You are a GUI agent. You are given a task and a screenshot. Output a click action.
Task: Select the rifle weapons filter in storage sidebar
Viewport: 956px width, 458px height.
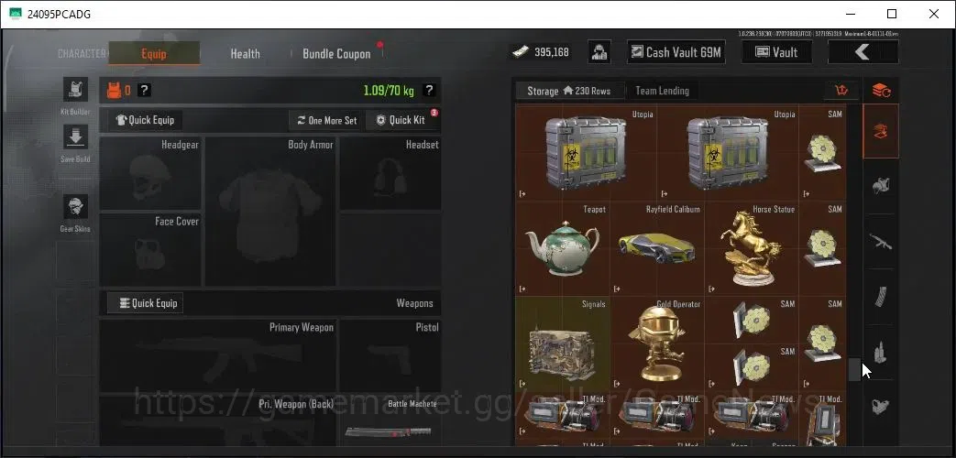pos(881,242)
